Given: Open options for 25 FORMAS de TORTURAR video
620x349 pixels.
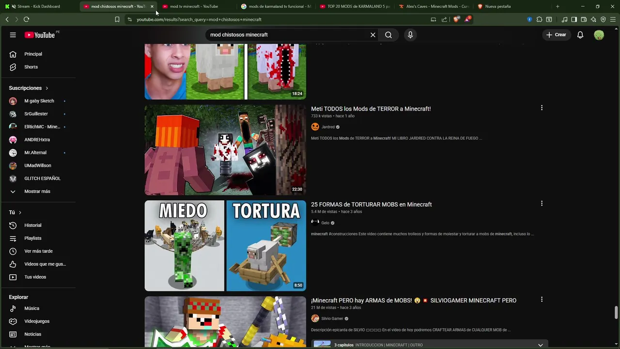Looking at the screenshot, I should (x=542, y=204).
